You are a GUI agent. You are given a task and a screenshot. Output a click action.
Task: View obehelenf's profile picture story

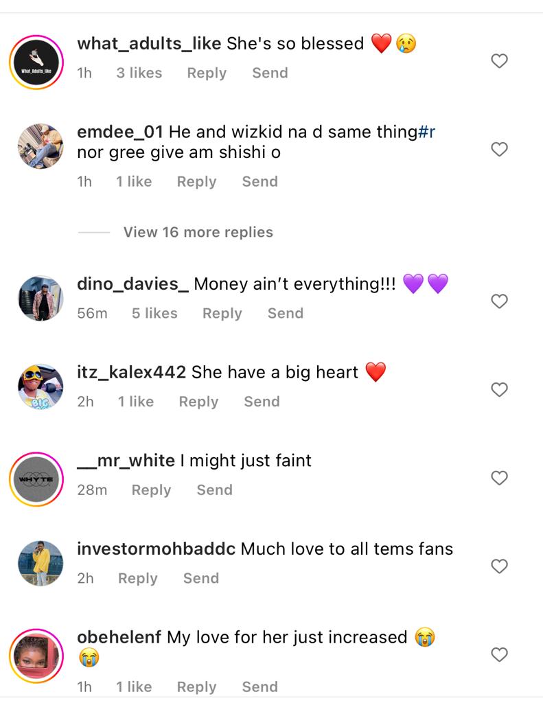coord(36,656)
